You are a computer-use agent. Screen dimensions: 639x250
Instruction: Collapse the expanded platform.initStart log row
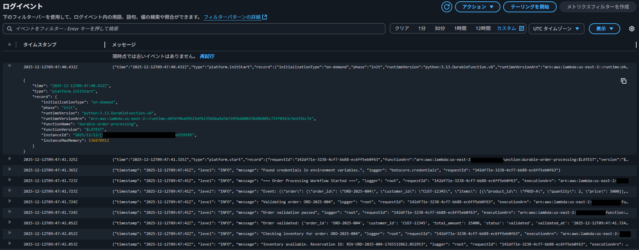(10, 66)
